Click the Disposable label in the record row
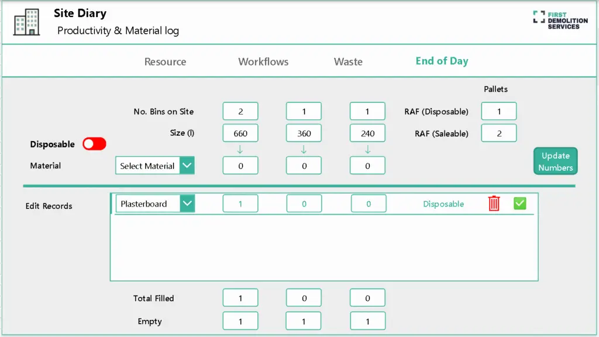599x337 pixels. [443, 204]
